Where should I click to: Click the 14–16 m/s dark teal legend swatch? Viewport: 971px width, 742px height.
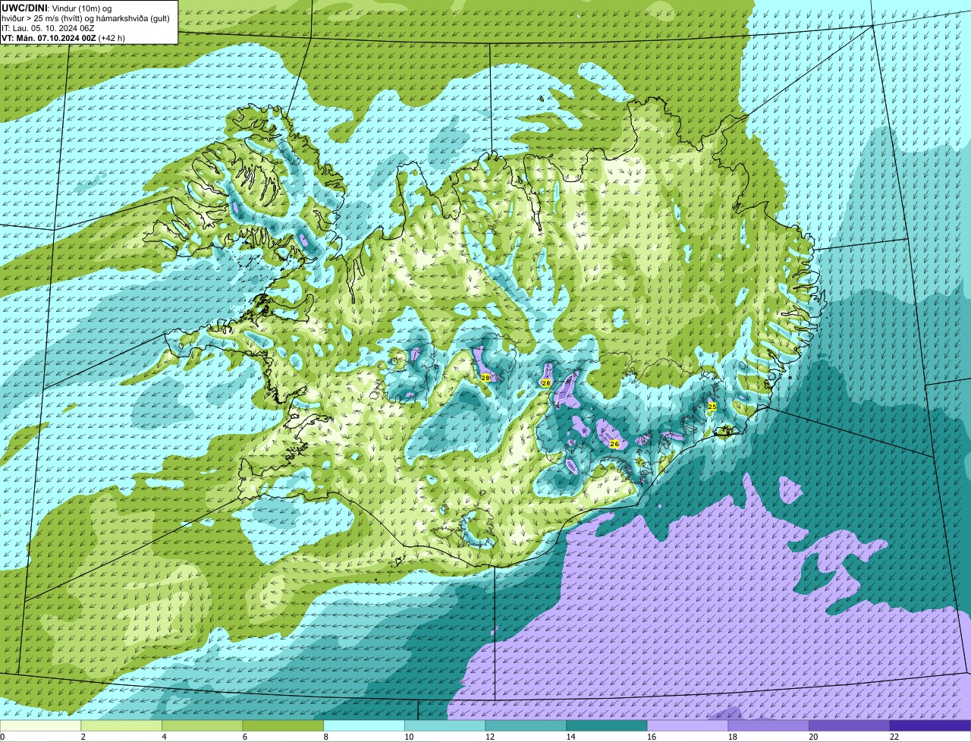click(607, 725)
